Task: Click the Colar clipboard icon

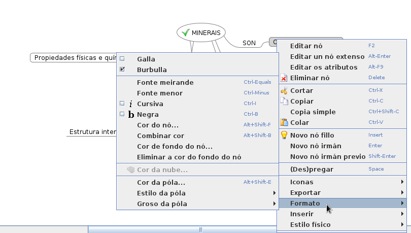Action: [x=284, y=122]
